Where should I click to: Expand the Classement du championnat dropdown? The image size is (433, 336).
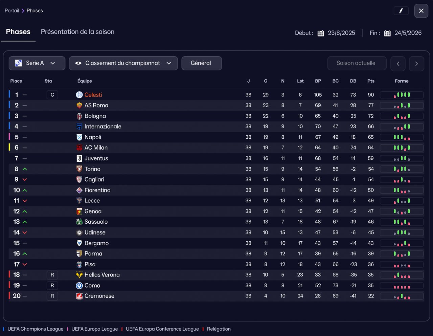(x=123, y=63)
